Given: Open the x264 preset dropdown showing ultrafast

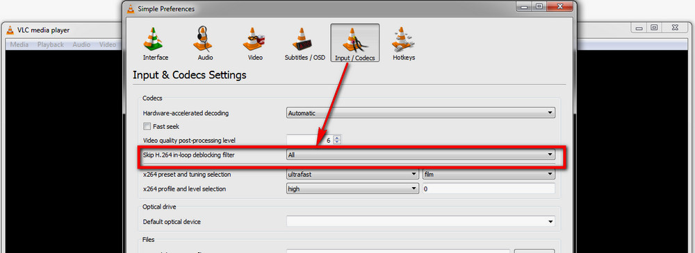Looking at the screenshot, I should pyautogui.click(x=352, y=174).
